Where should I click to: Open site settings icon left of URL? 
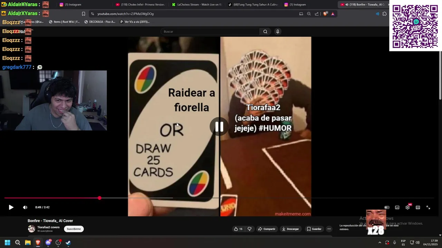[x=92, y=14]
